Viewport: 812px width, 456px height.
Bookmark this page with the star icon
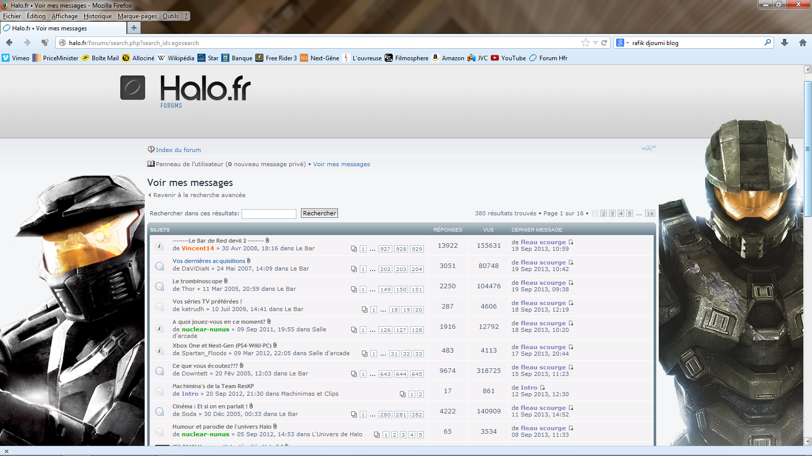(586, 43)
